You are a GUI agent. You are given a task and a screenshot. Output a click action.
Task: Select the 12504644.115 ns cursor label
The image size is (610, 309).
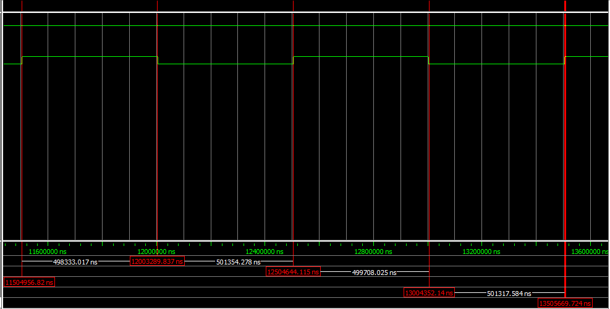[x=293, y=272]
